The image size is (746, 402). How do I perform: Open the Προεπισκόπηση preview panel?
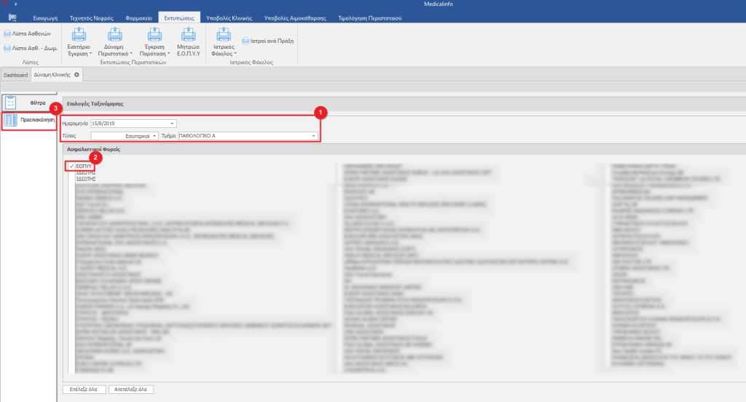pyautogui.click(x=29, y=119)
